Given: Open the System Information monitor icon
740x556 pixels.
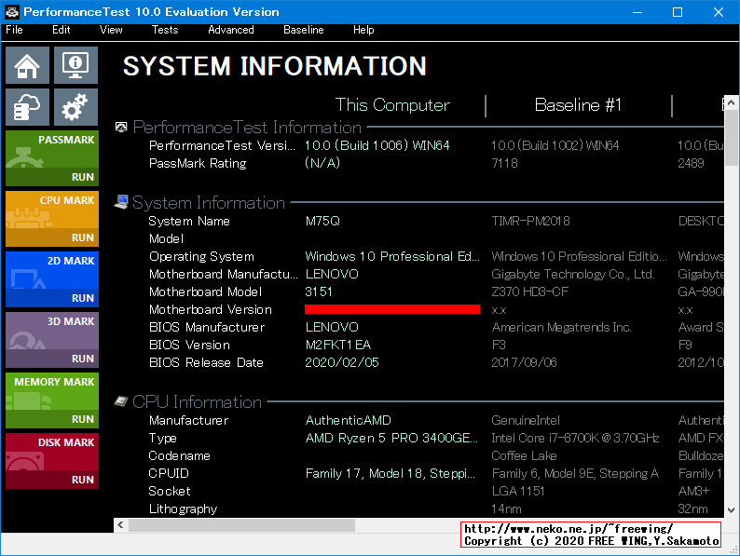Looking at the screenshot, I should coord(75,65).
